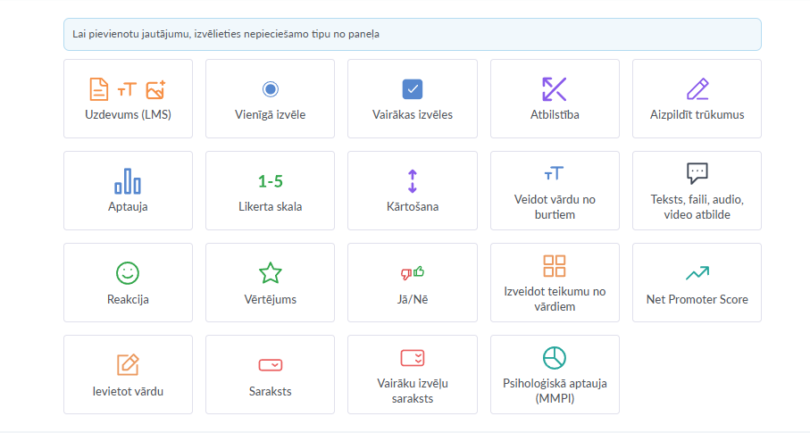This screenshot has width=810, height=433.
Task: Add Veidot vārdu no burtiem question
Action: 555,191
